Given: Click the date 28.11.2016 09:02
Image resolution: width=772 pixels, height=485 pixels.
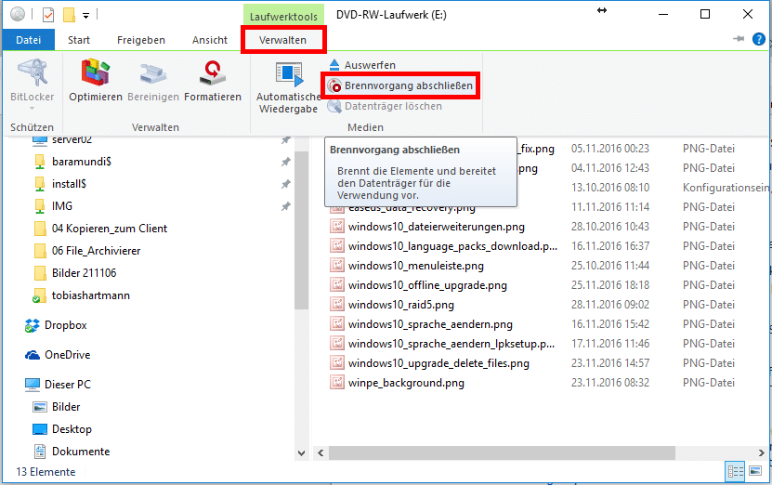Looking at the screenshot, I should point(610,305).
